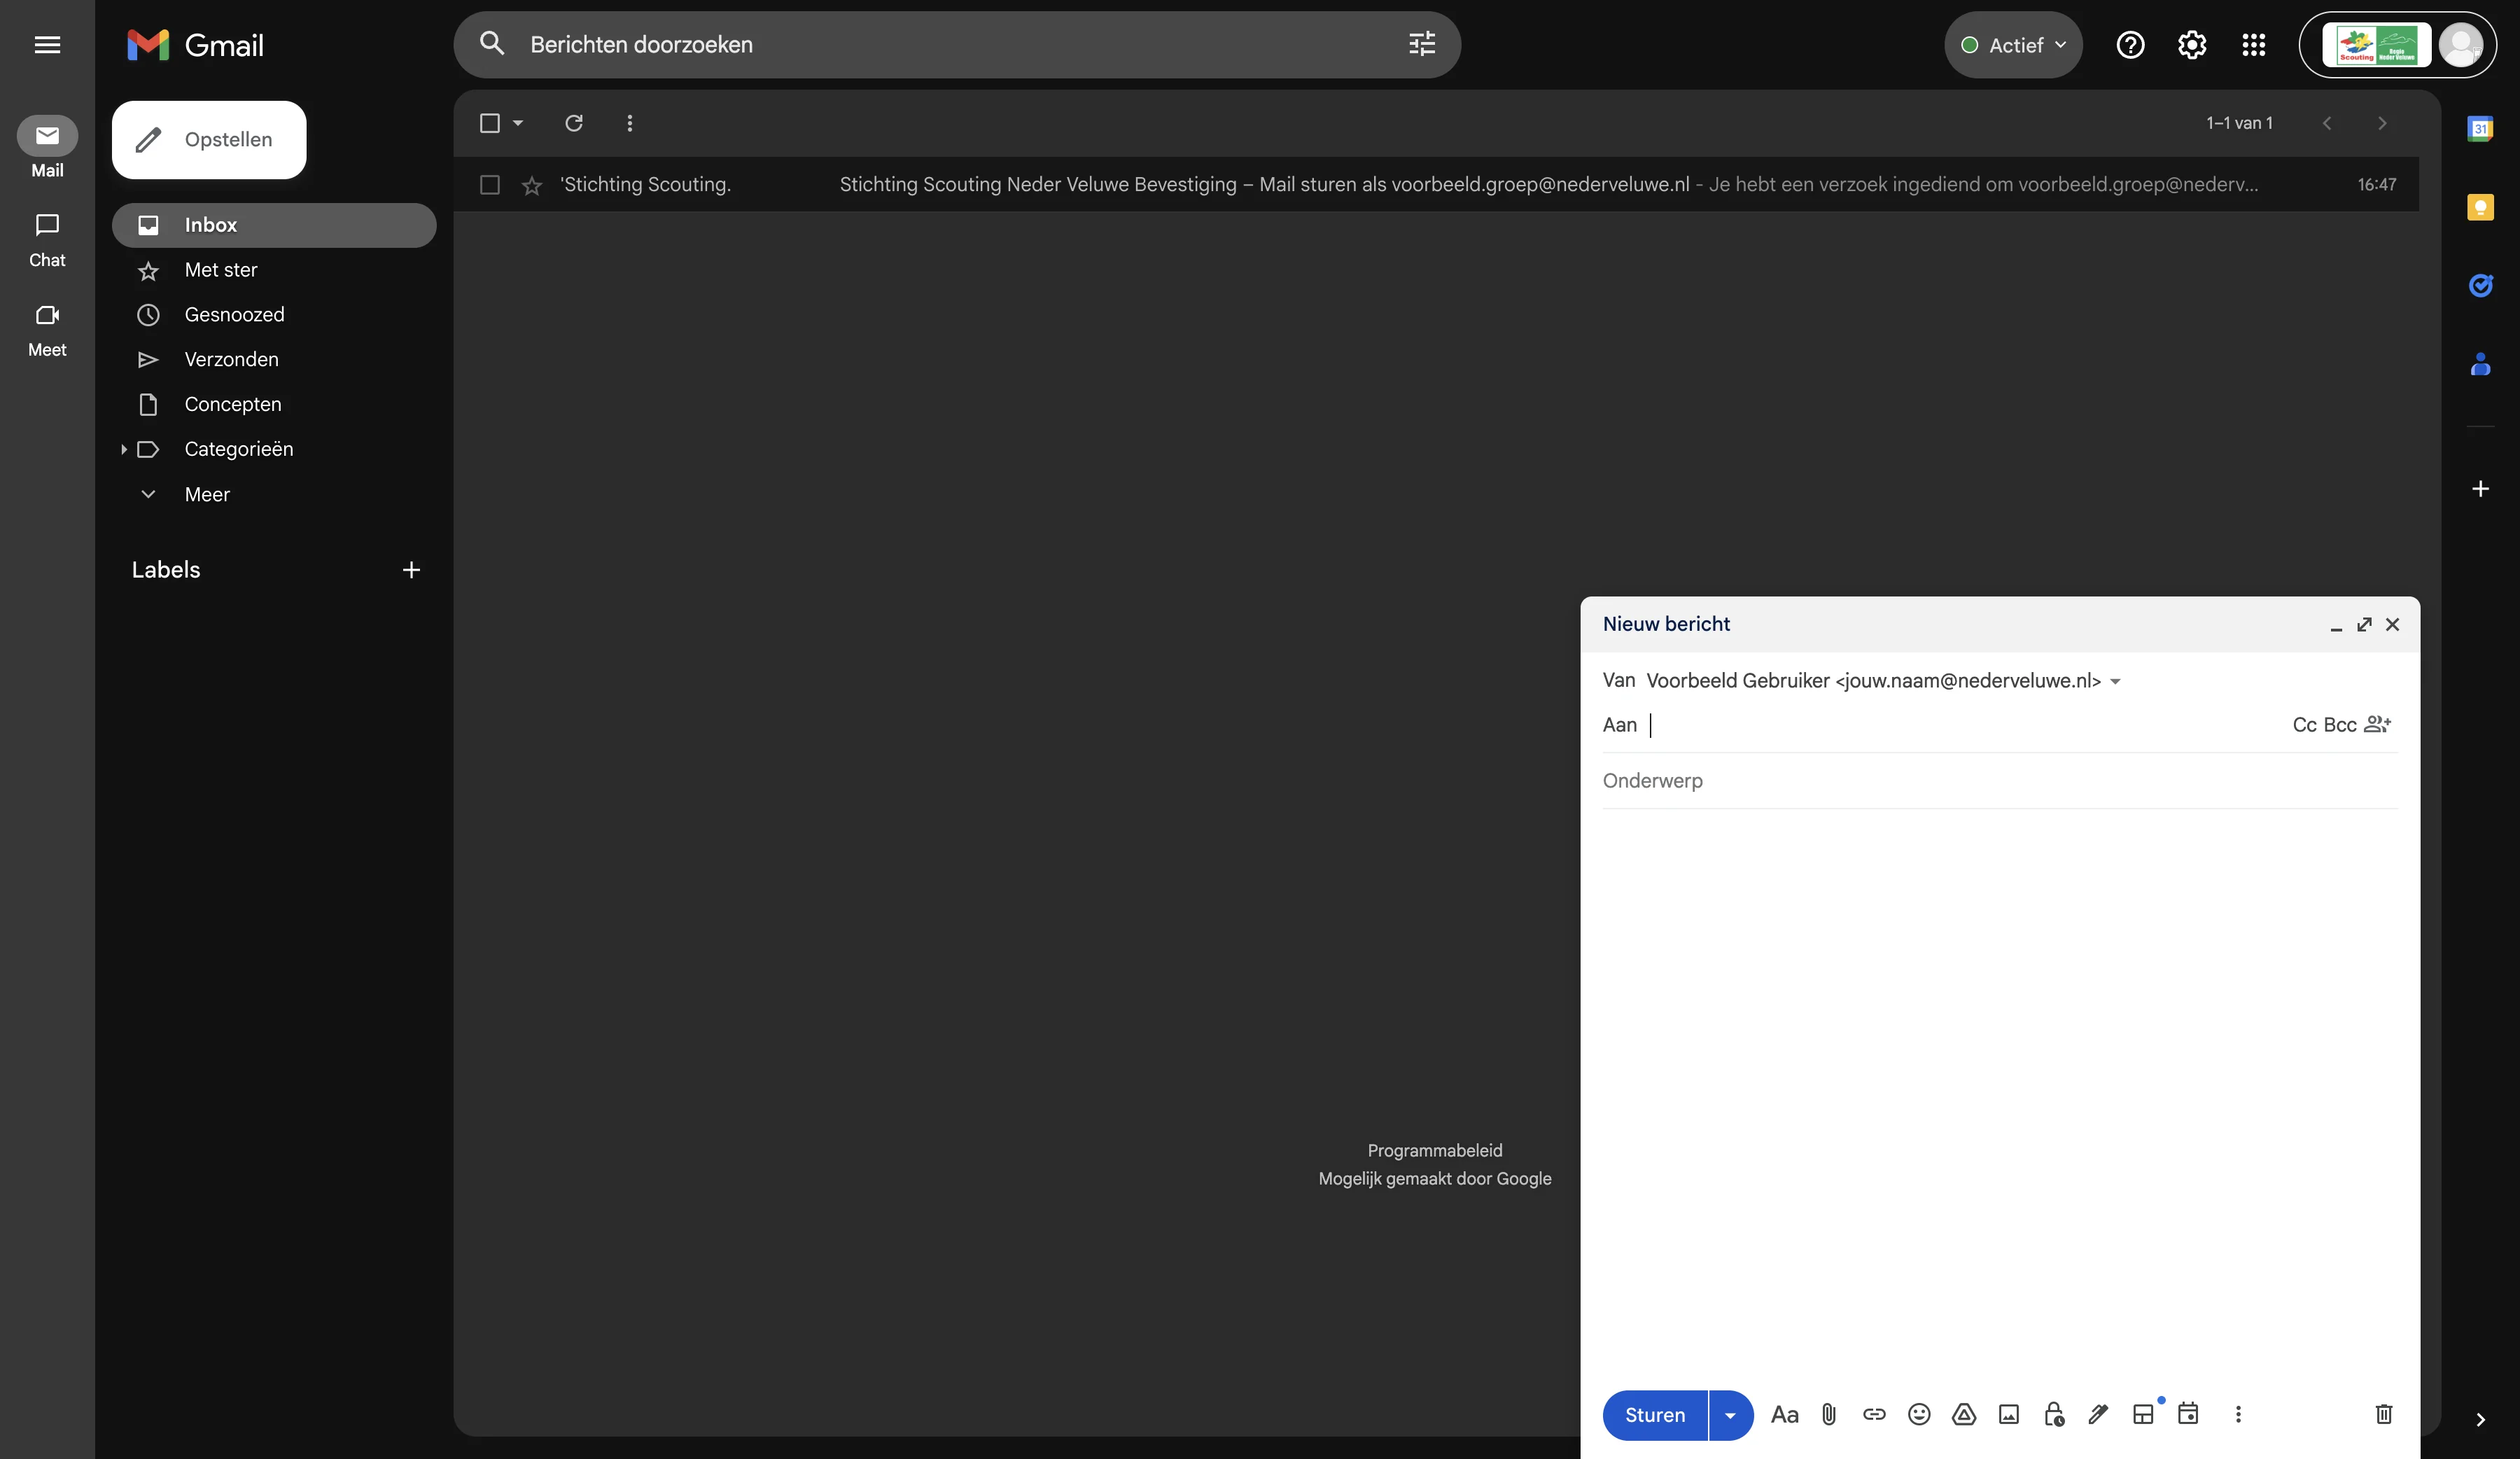This screenshot has height=1459, width=2520.
Task: Toggle the select-all messages checkbox
Action: 490,123
